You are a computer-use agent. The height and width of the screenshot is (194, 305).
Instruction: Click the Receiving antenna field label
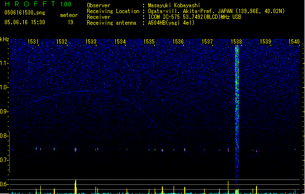[112, 23]
